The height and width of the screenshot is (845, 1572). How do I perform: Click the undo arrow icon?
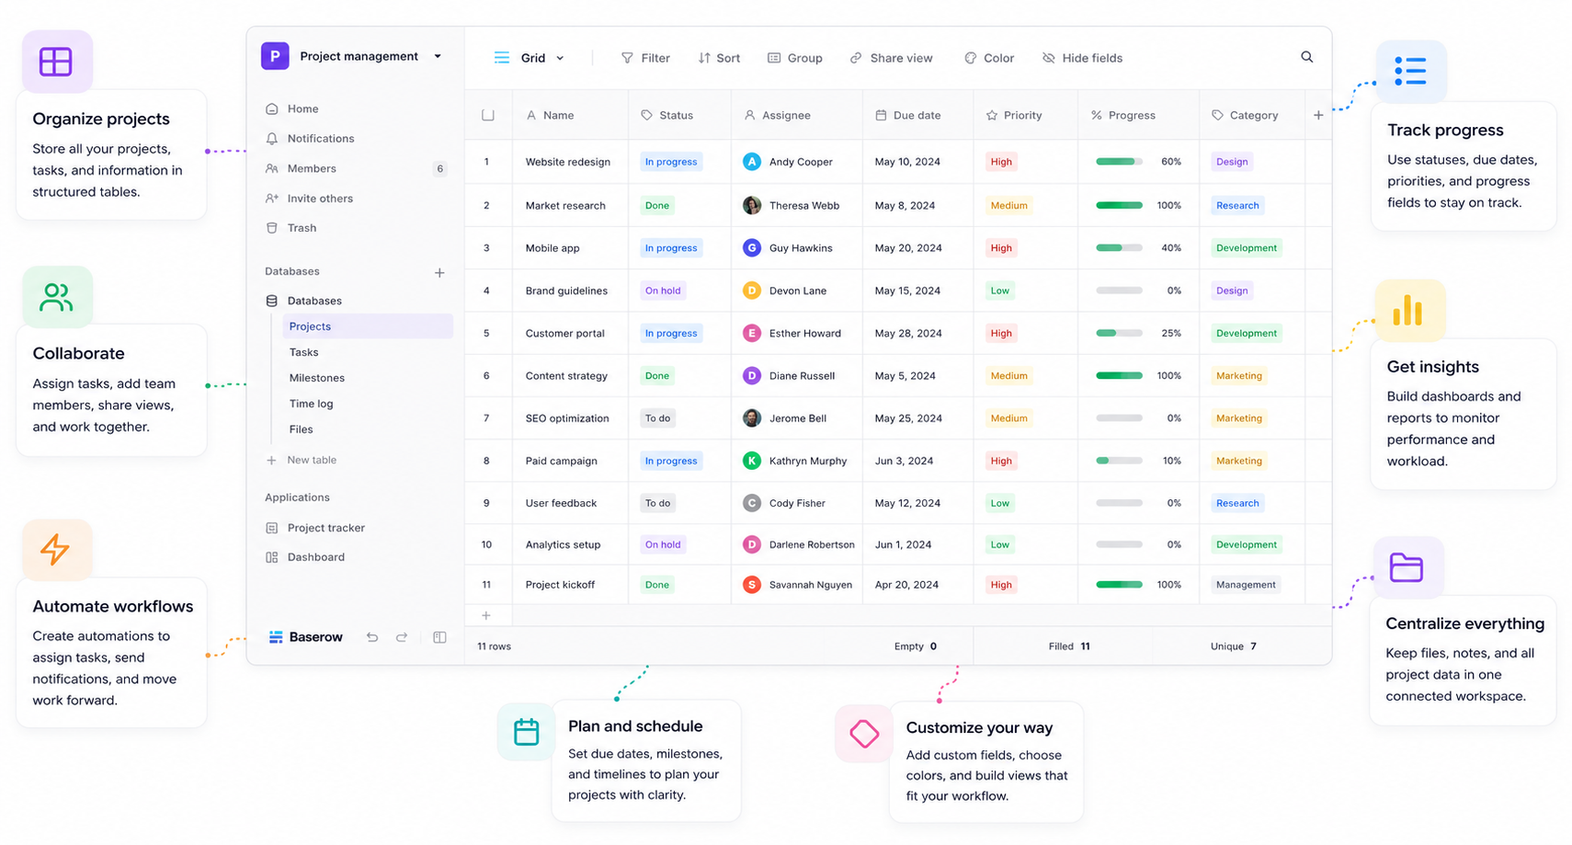point(372,637)
